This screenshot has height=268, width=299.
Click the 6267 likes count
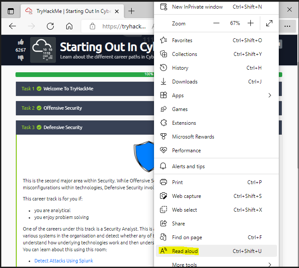point(21,50)
